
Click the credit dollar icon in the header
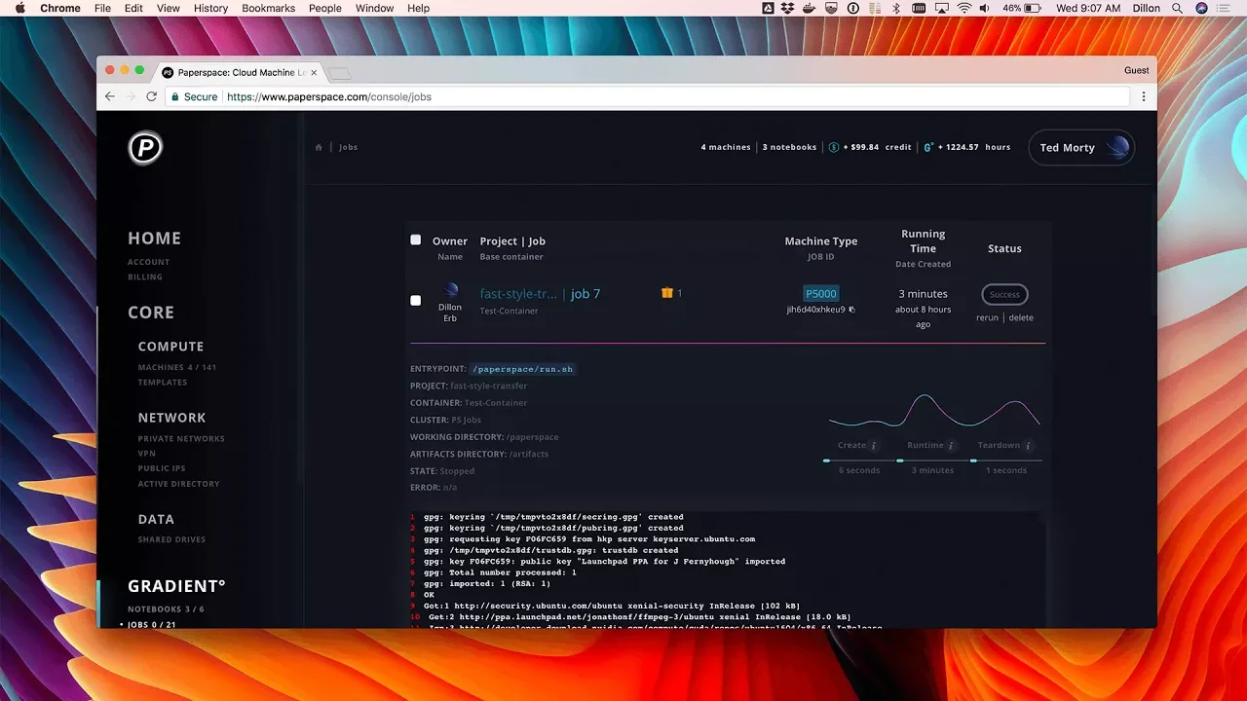[834, 147]
